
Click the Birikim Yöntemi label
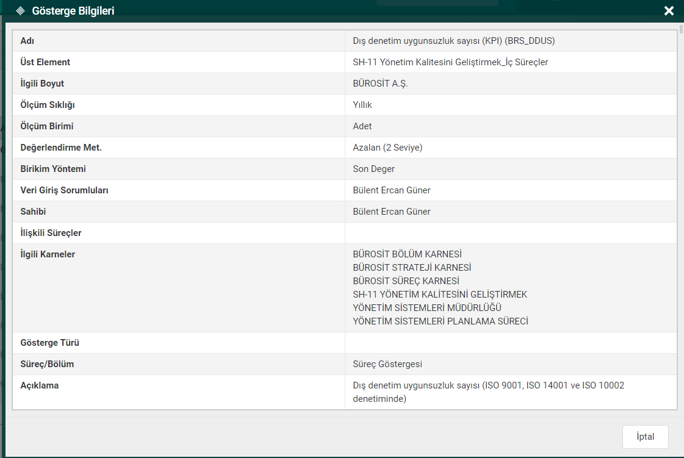[53, 170]
